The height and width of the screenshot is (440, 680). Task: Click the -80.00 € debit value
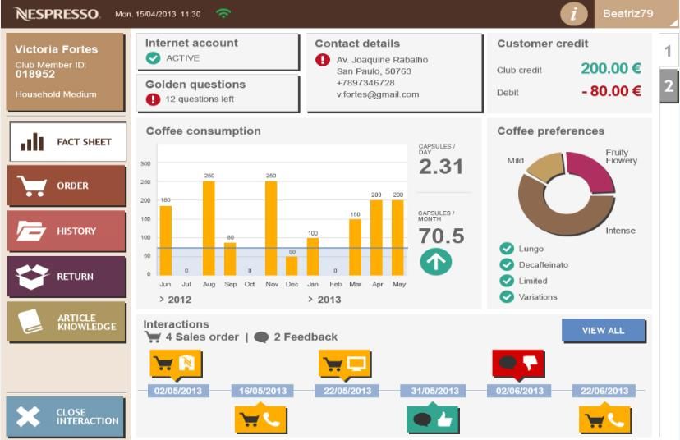[x=611, y=90]
